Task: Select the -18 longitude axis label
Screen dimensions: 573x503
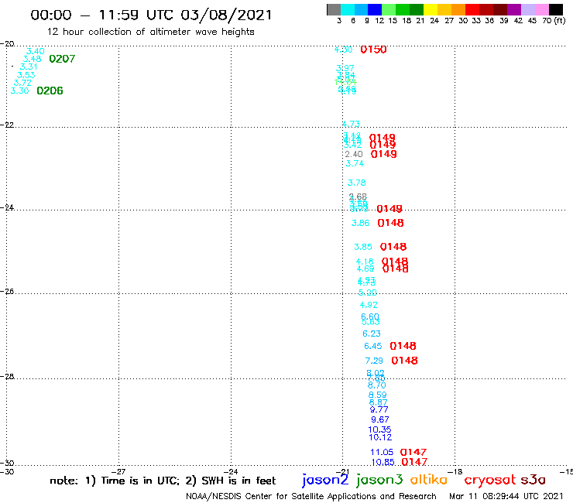Action: pos(455,471)
